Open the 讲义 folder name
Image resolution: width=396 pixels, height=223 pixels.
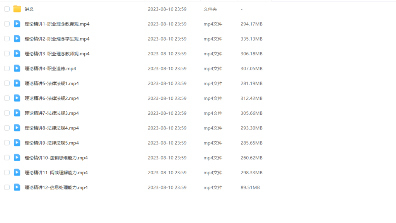tap(29, 9)
